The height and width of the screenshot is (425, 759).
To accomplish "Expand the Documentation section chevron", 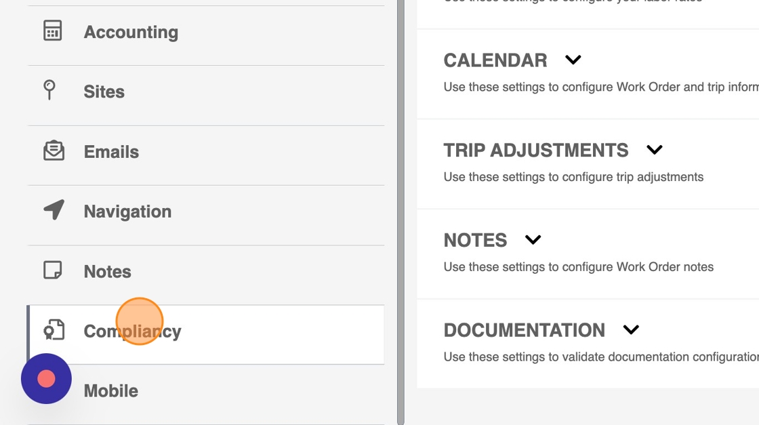I will point(631,330).
